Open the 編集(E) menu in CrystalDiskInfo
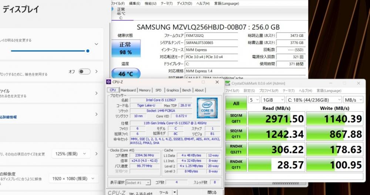The image size is (370, 195). [135, 4]
